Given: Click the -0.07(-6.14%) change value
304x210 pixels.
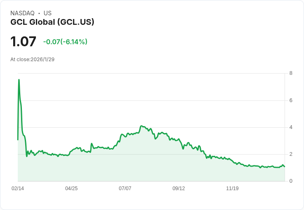Looking at the screenshot, I should (x=65, y=42).
